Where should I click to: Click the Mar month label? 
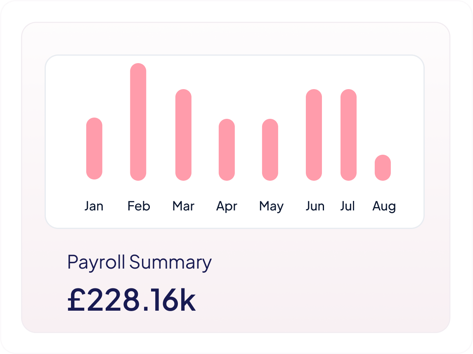click(x=183, y=206)
